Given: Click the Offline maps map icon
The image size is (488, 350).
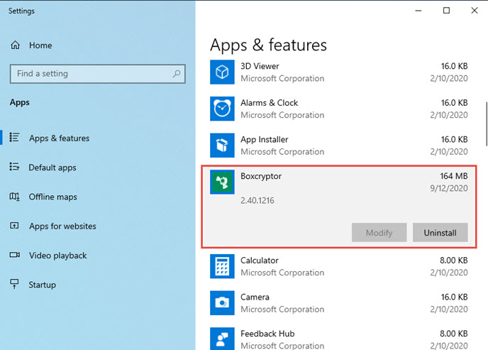Looking at the screenshot, I should (x=14, y=197).
